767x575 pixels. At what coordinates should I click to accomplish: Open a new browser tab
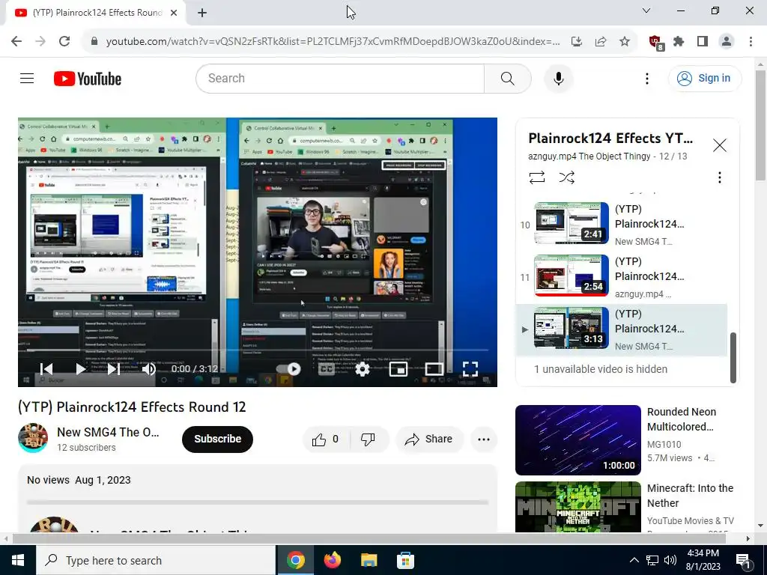(202, 13)
